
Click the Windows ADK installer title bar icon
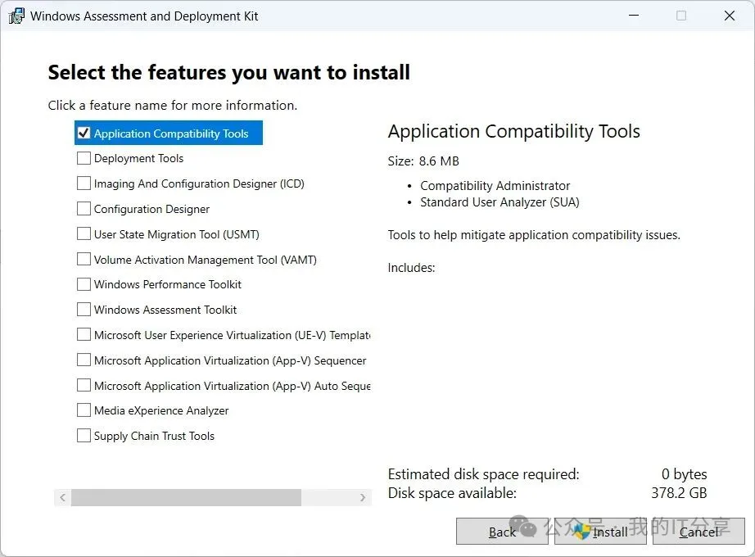point(16,16)
